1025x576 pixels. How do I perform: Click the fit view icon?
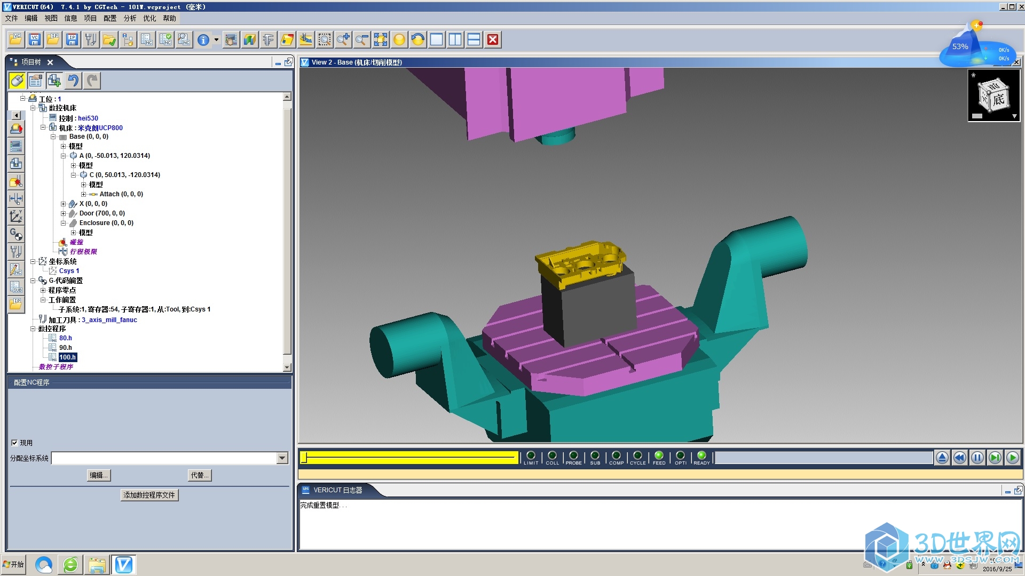(x=381, y=39)
